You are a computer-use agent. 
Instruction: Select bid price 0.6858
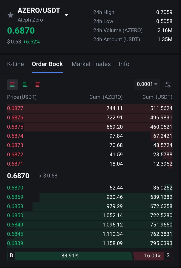[x=15, y=206]
